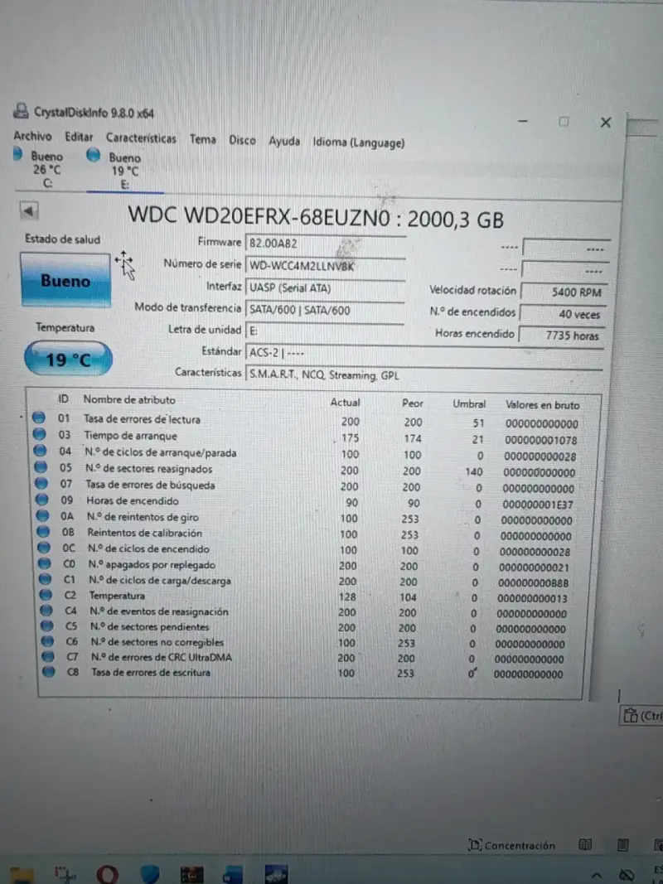Click the previous disk arrow button

point(29,211)
